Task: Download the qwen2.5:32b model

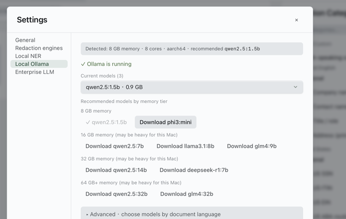Action: click(x=116, y=194)
